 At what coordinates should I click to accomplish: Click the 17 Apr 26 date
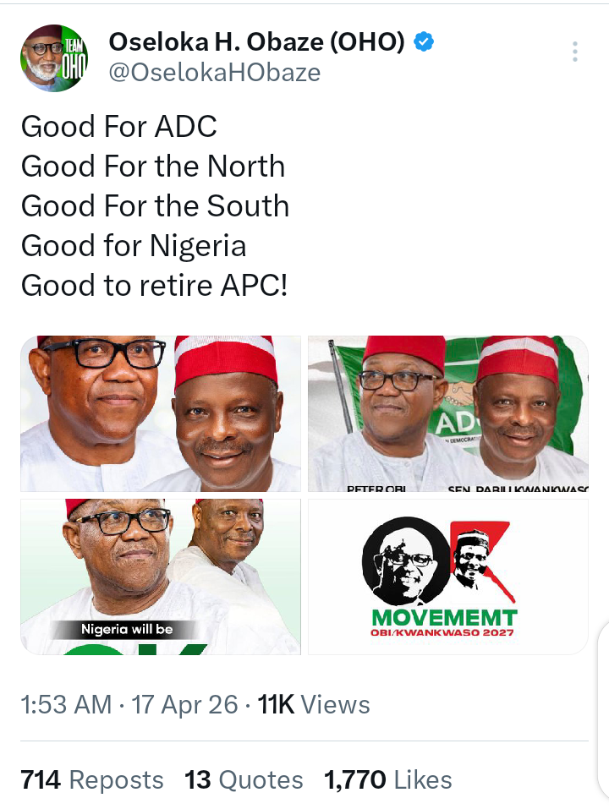point(185,705)
